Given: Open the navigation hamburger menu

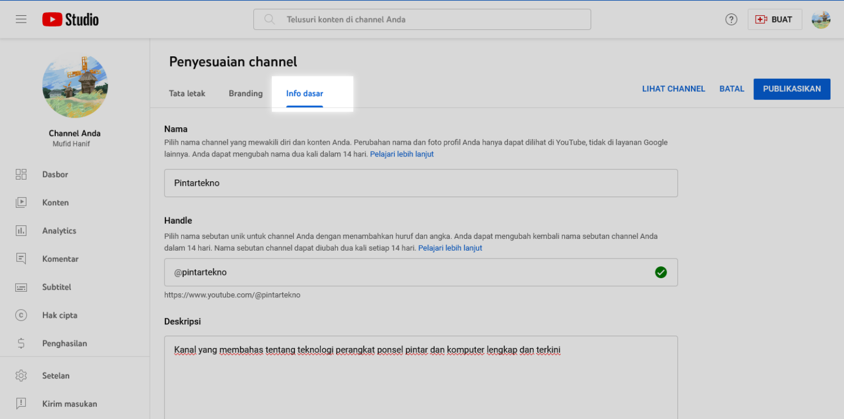Looking at the screenshot, I should click(x=21, y=19).
